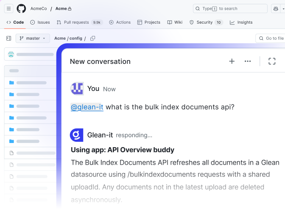
Task: Expand the chat panel to fullscreen
Action: pyautogui.click(x=272, y=61)
